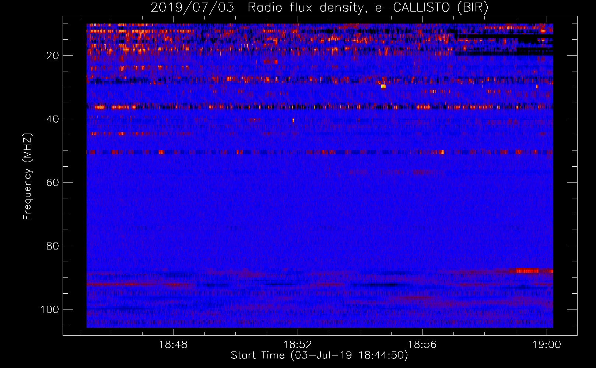Click the bright yellow burst near 30 MHz
The image size is (596, 368).
pos(383,87)
